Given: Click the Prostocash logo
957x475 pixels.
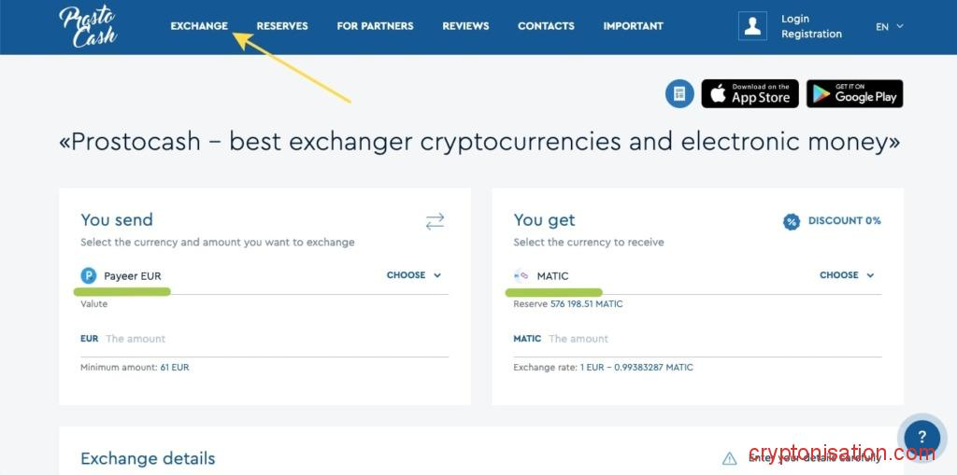Looking at the screenshot, I should 88,26.
